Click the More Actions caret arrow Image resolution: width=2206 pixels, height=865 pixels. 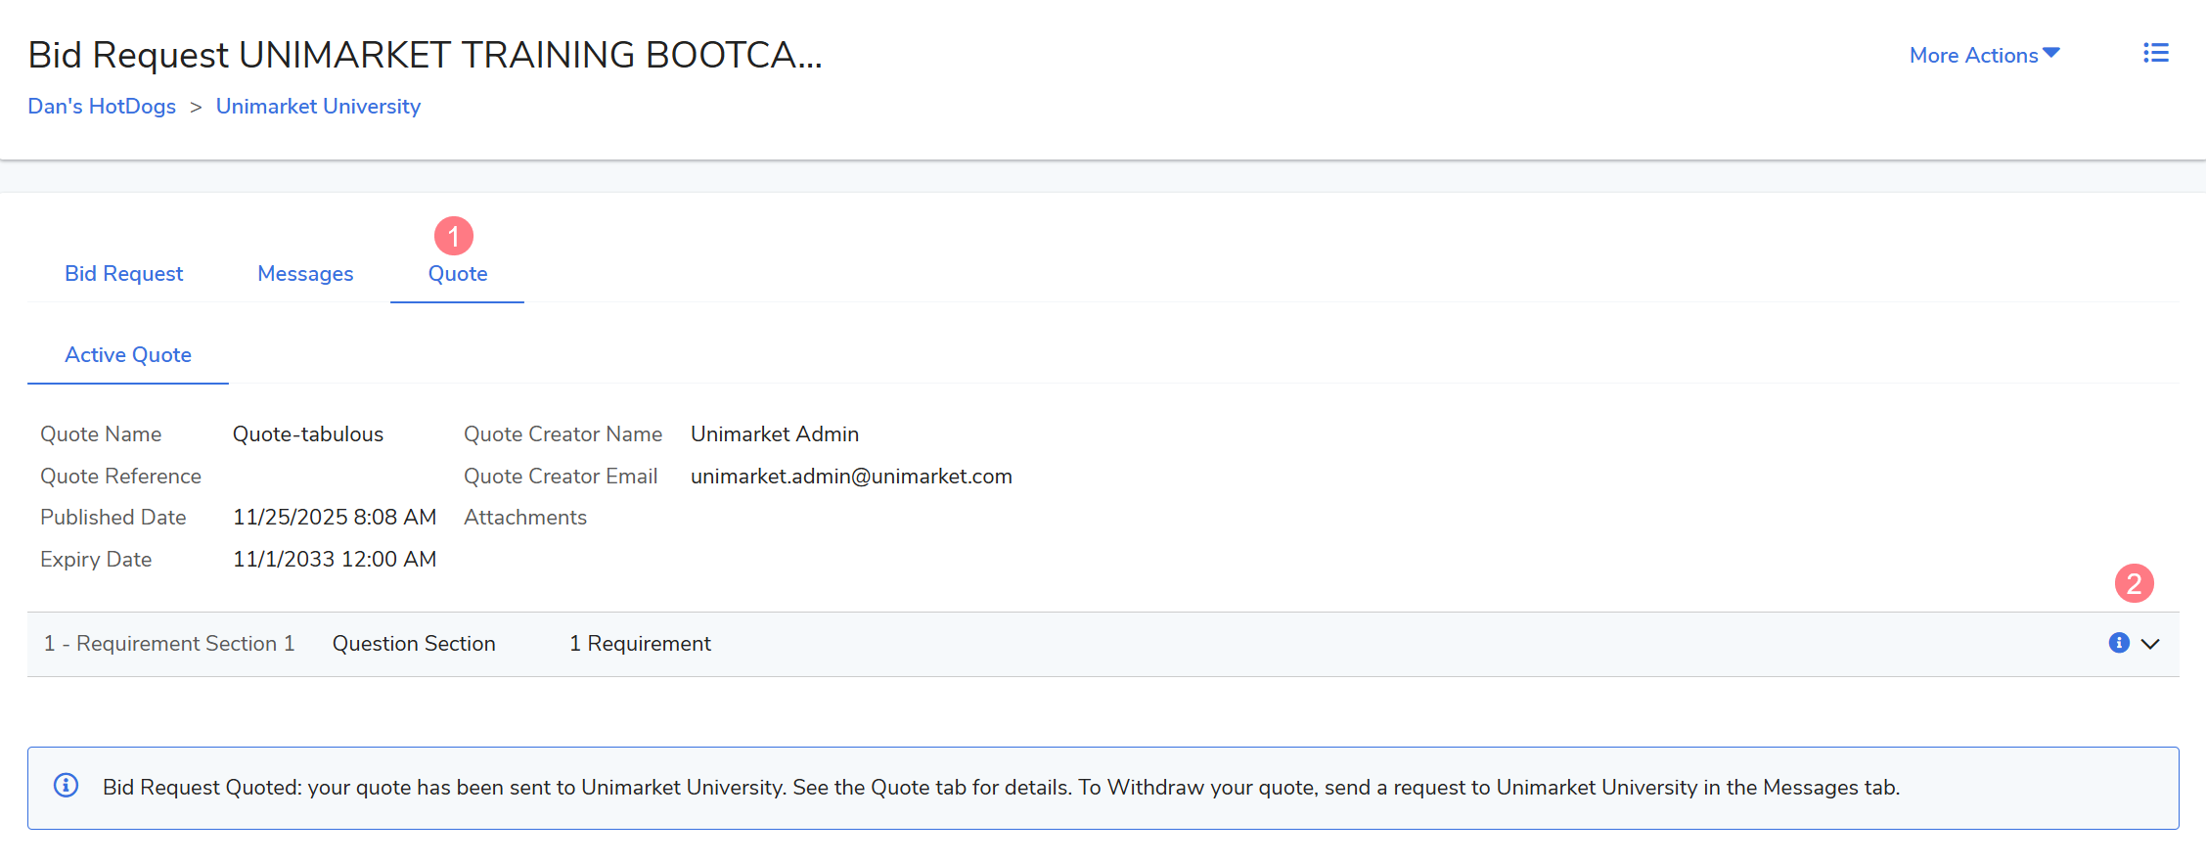[x=2051, y=53]
